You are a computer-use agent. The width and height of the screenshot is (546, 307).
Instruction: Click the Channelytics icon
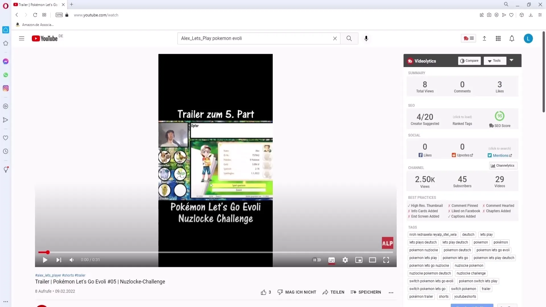pyautogui.click(x=493, y=165)
